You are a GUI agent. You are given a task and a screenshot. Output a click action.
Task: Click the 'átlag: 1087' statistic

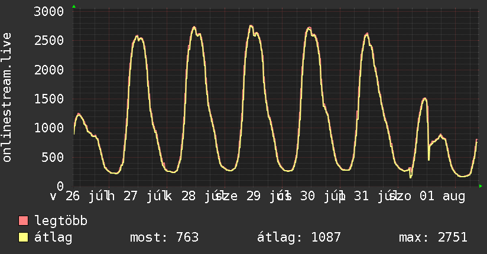click(299, 237)
